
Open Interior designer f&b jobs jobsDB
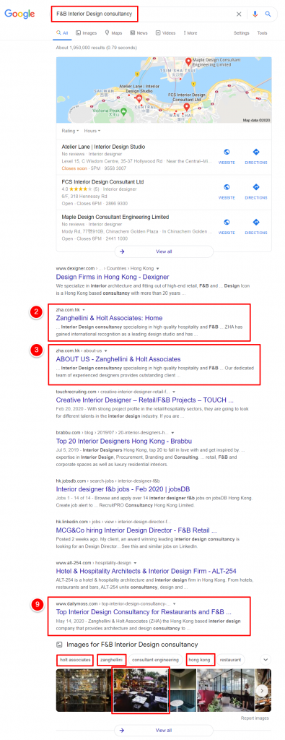[x=123, y=489]
